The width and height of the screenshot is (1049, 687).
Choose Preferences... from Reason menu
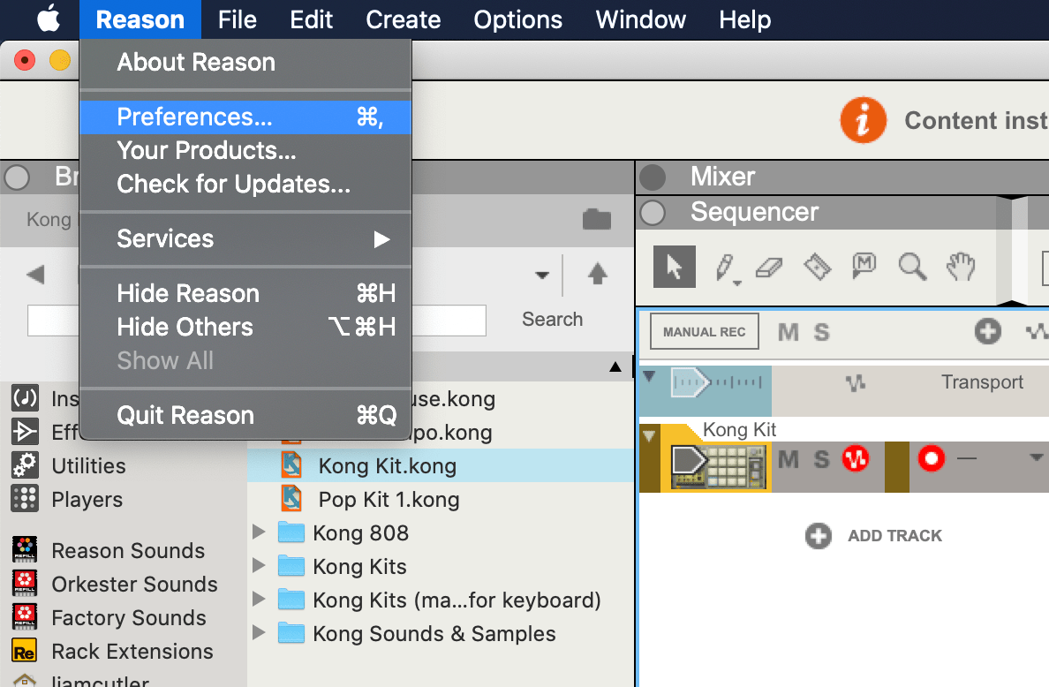[x=245, y=117]
